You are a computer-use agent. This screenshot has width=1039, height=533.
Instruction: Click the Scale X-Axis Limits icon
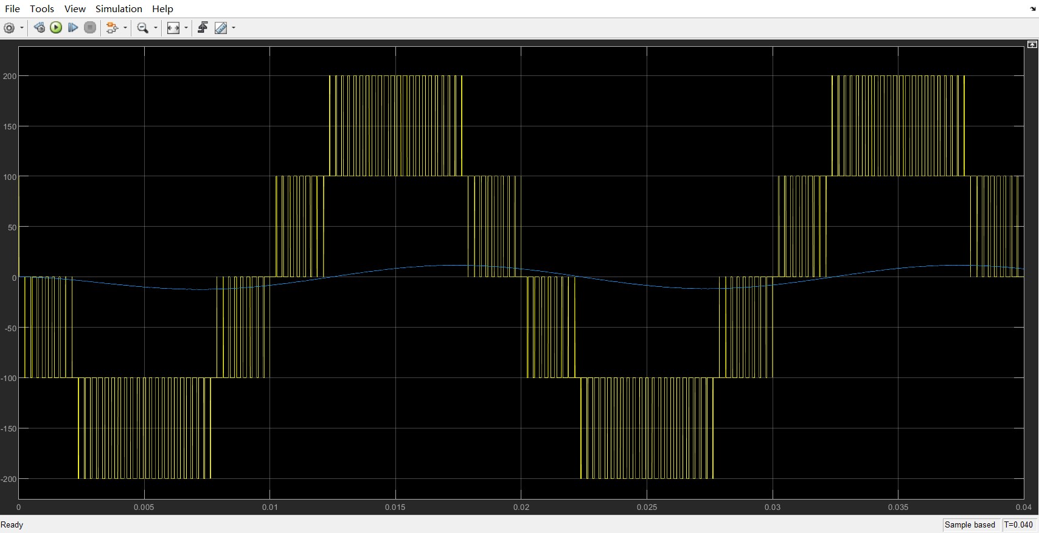click(x=173, y=28)
